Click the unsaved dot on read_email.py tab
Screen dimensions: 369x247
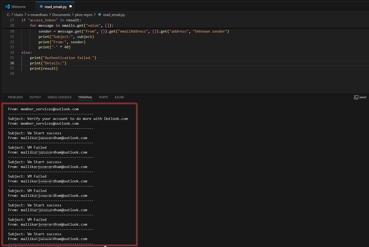tap(71, 6)
